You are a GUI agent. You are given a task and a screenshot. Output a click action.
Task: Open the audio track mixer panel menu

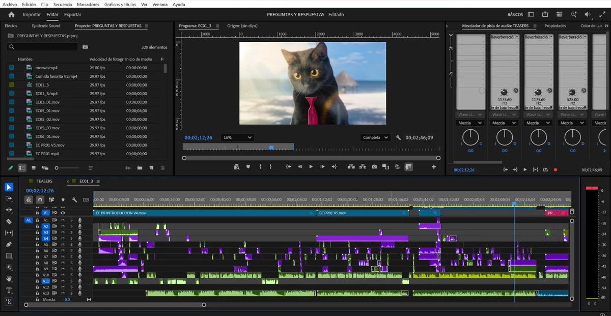coord(534,25)
